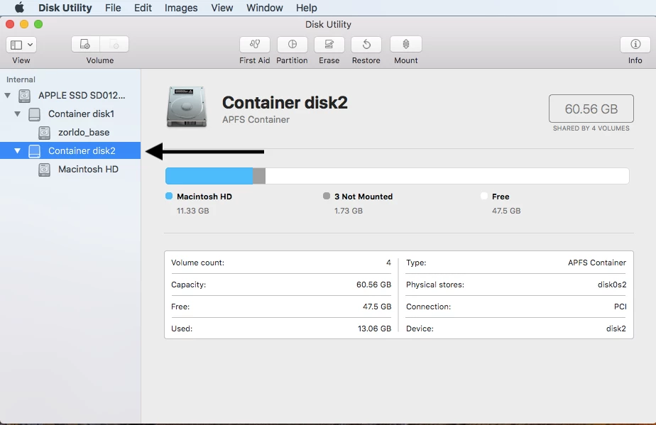Click the 60.56 GB capacity box
Viewport: 656px width, 425px height.
tap(591, 109)
